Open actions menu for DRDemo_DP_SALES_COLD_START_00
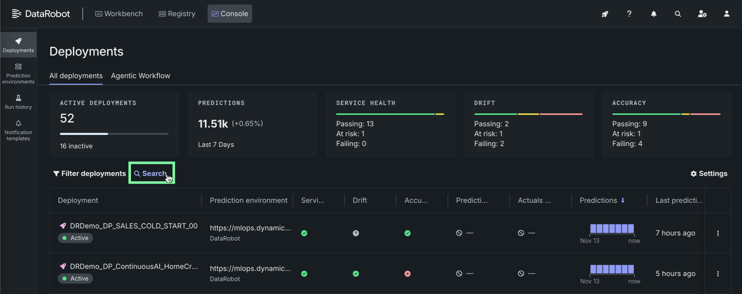 718,233
